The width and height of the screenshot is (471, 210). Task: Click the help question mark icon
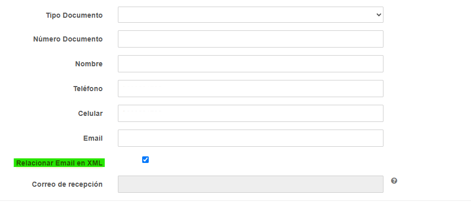pos(394,181)
